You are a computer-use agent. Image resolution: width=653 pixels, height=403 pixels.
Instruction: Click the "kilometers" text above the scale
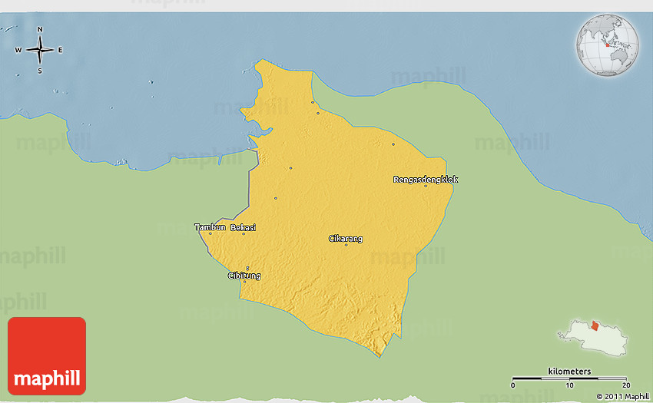(569, 372)
